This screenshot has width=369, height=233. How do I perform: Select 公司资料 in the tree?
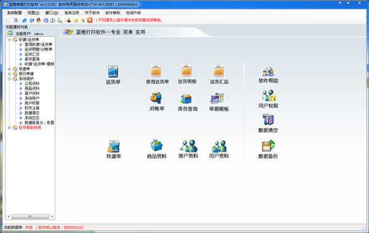[32, 83]
